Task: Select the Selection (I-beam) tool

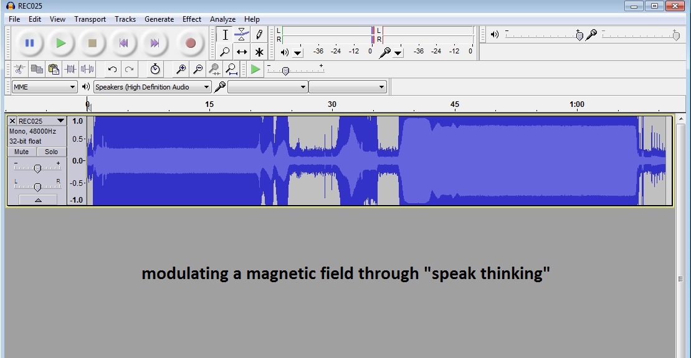Action: (225, 35)
